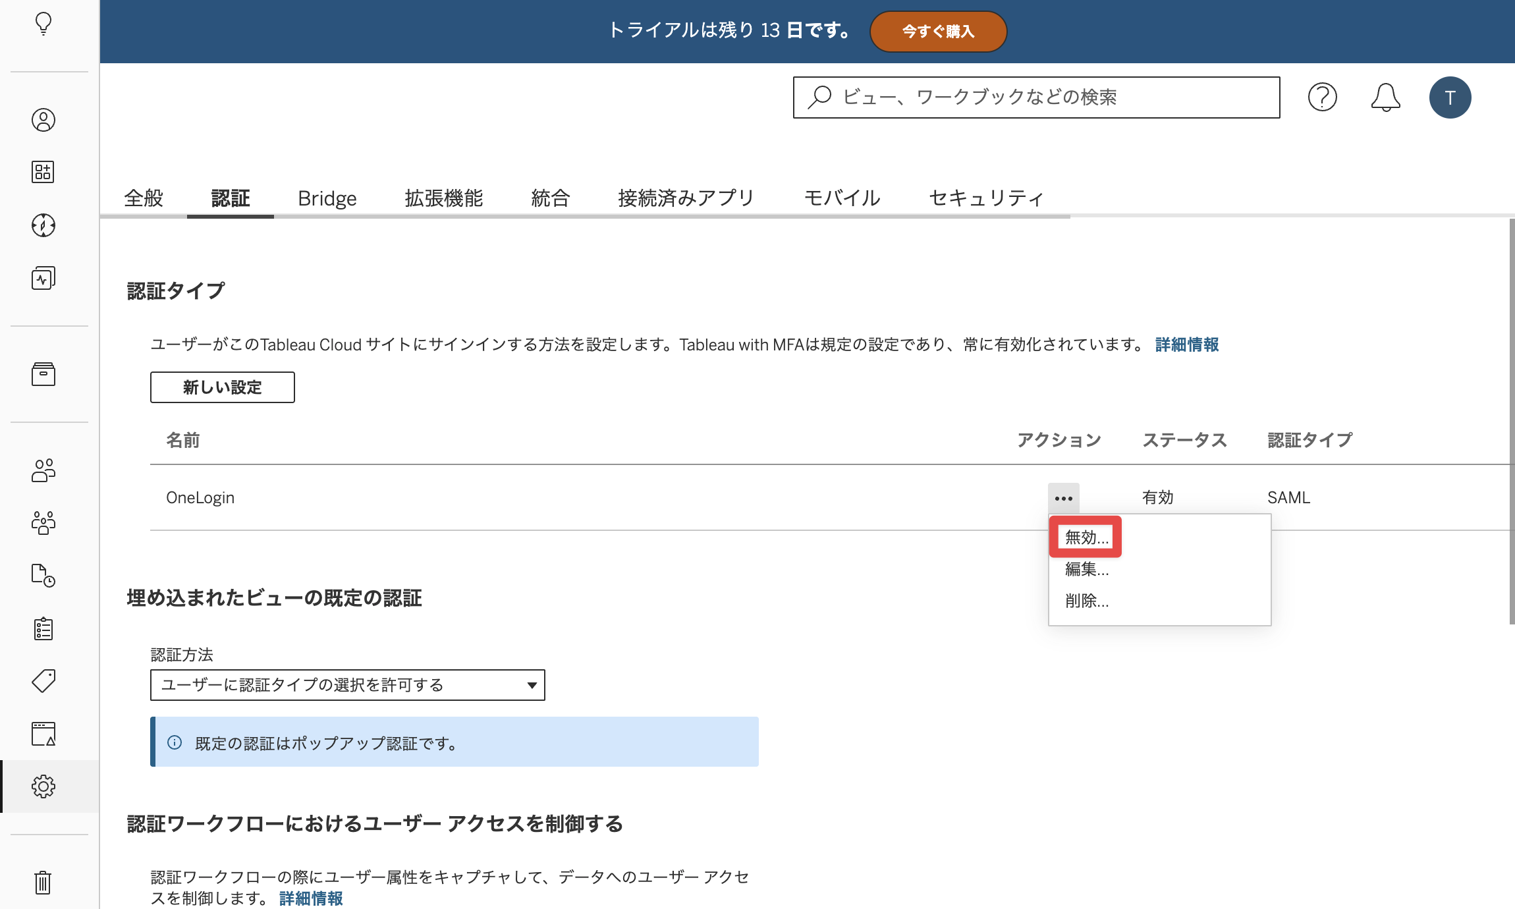This screenshot has width=1515, height=909.
Task: Switch to the セキュリティ tab
Action: pos(987,198)
